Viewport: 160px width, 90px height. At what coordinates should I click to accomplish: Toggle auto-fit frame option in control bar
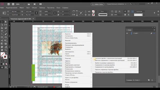point(132,11)
